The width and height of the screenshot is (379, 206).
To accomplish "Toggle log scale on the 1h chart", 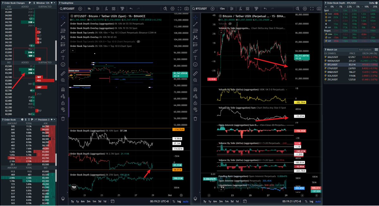I will 179,201.
